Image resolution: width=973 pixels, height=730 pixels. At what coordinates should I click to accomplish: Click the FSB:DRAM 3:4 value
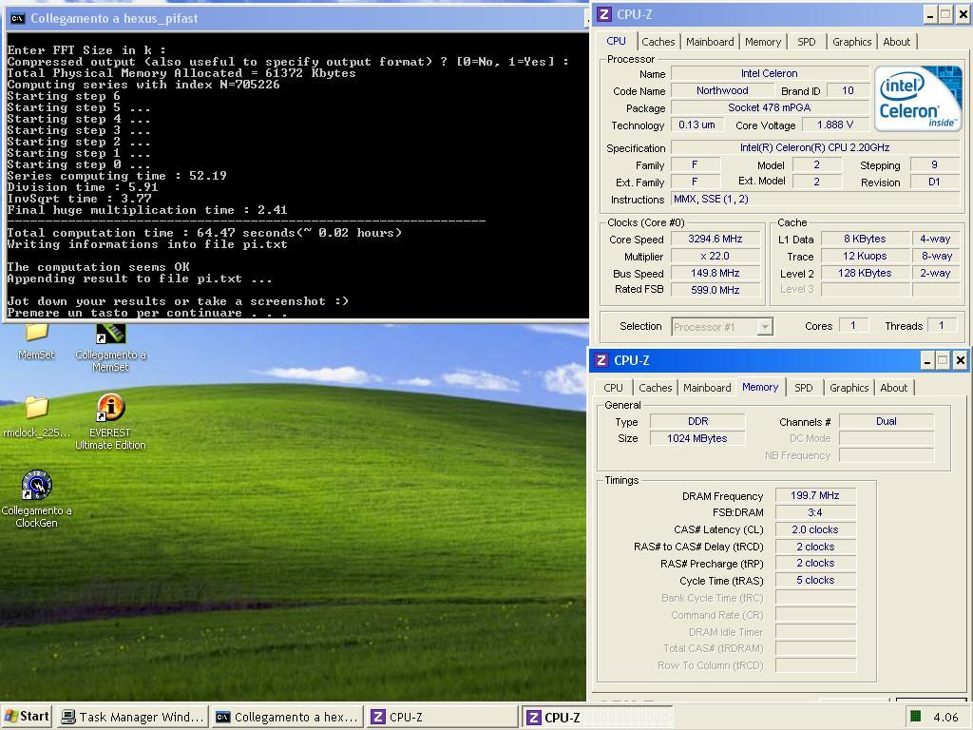click(x=814, y=512)
